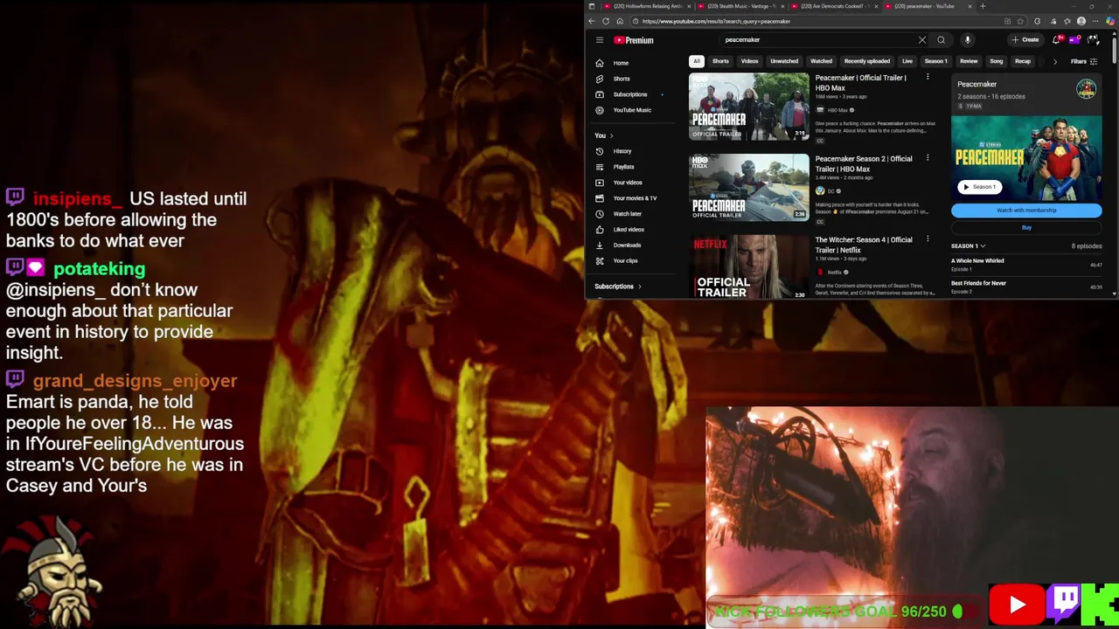
Task: Open more options for Peacemaker Official Trailer
Action: click(x=928, y=78)
